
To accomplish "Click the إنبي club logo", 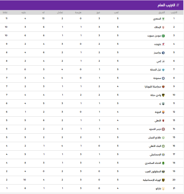I will [163, 61].
